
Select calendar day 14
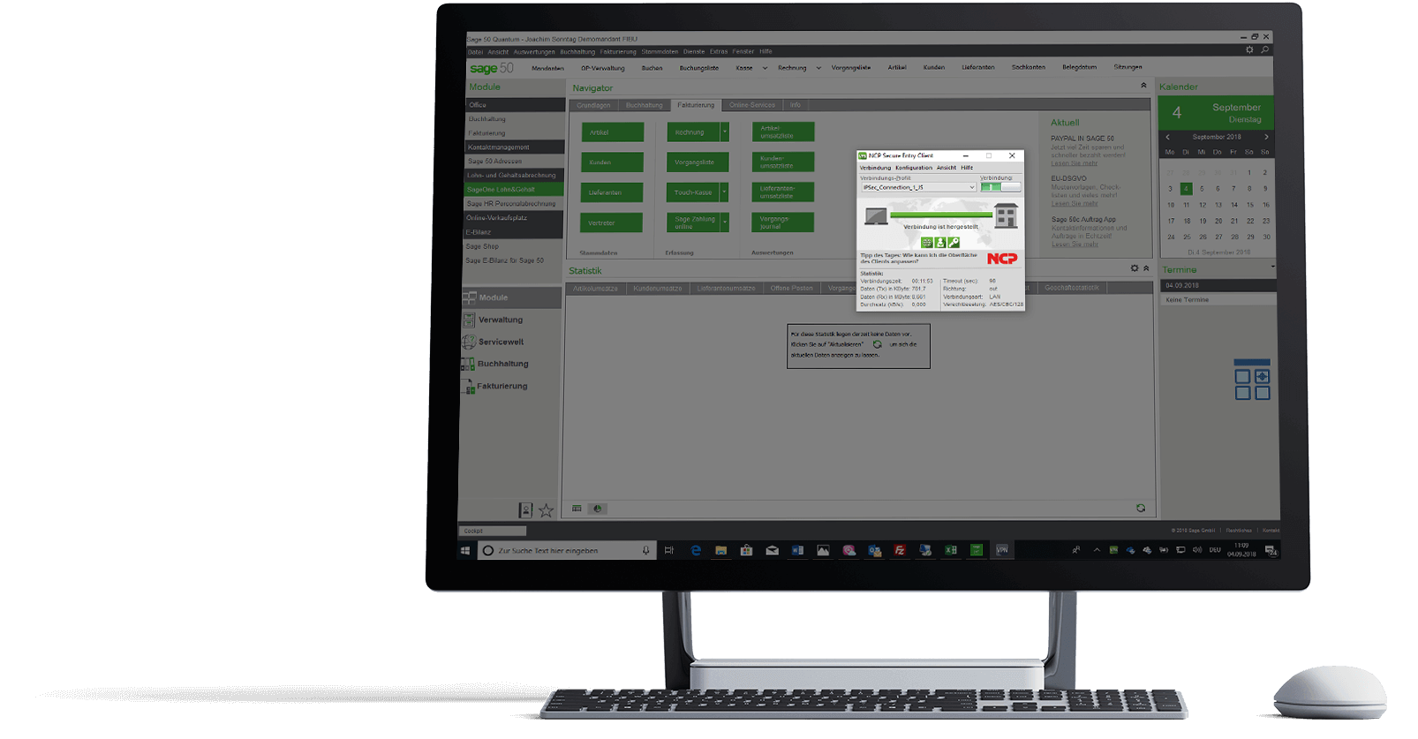(x=1233, y=205)
